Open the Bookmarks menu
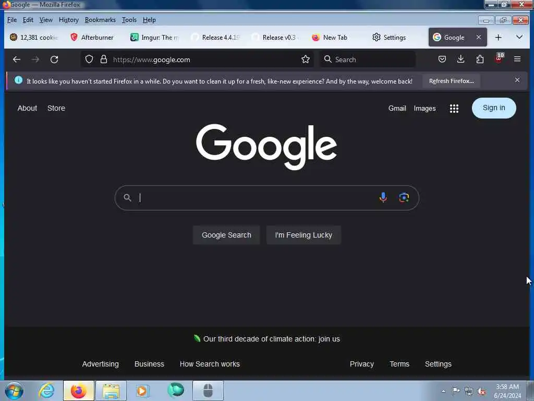The height and width of the screenshot is (401, 534). (x=100, y=20)
